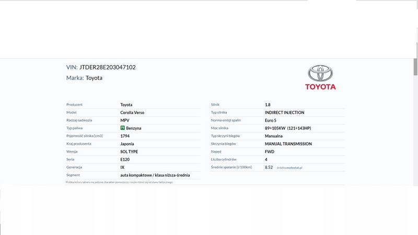Select the 'Corolla Verso' model value
This screenshot has width=418, height=235.
coord(132,112)
